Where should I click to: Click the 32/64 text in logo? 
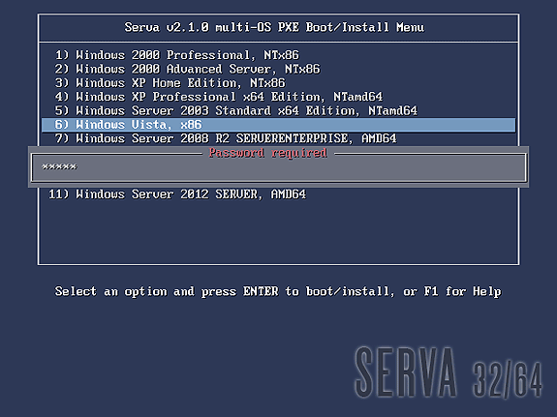point(508,379)
